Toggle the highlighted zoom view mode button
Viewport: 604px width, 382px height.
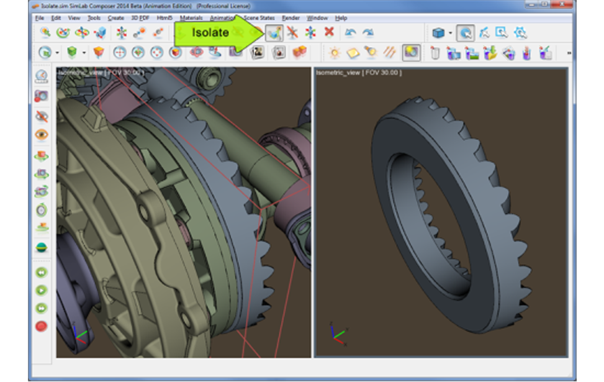[x=465, y=32]
